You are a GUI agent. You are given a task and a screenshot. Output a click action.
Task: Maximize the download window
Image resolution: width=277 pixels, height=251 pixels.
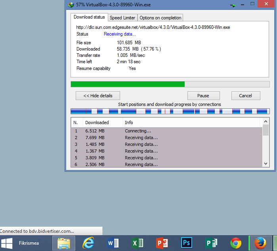(x=252, y=4)
